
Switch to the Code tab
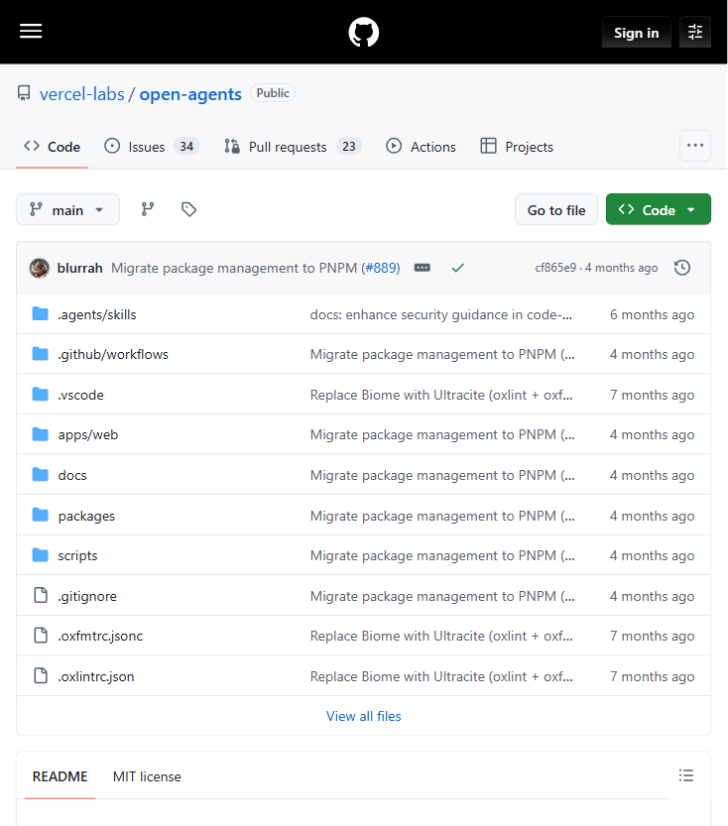coord(53,147)
